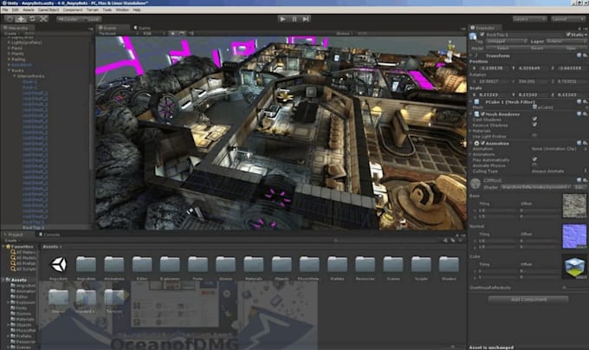Select the Normal map texture thumbnail

(574, 236)
